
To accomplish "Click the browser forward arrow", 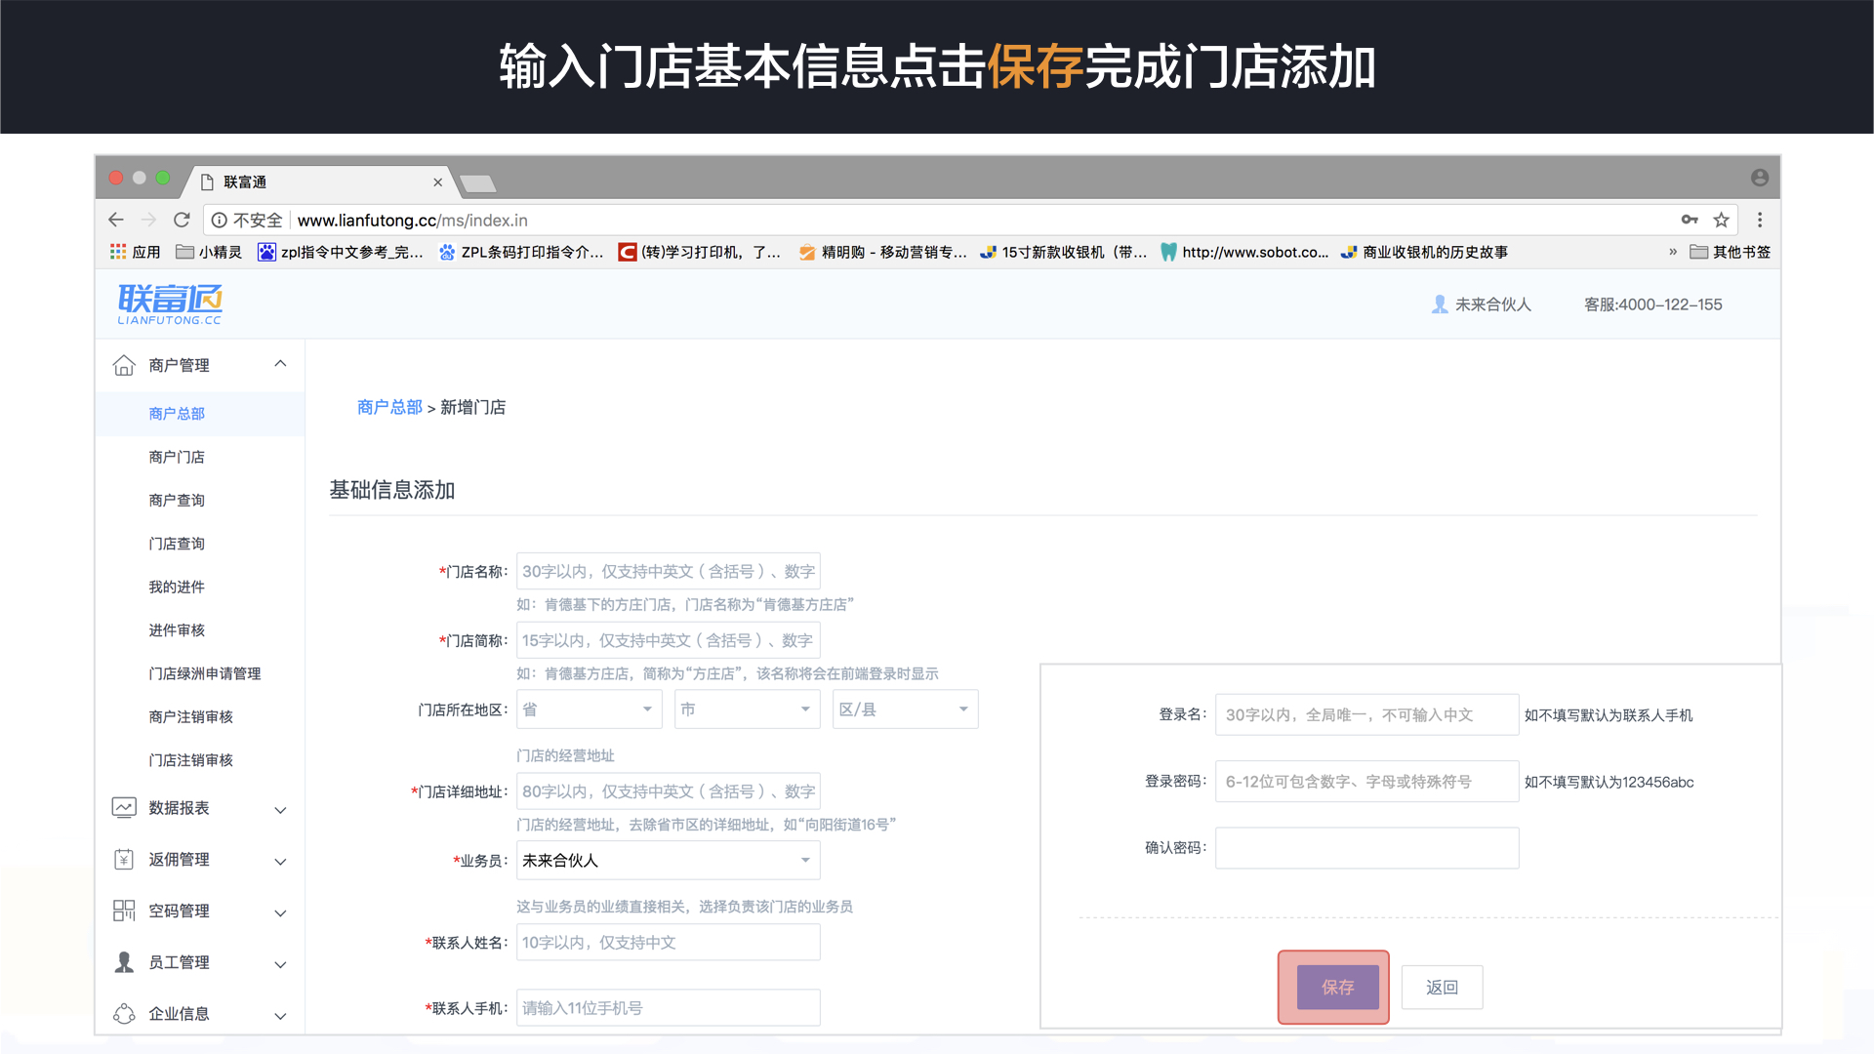I will click(148, 220).
